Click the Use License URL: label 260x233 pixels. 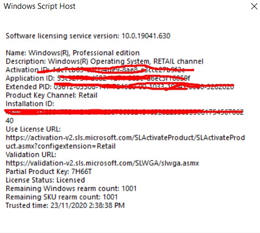[33, 129]
